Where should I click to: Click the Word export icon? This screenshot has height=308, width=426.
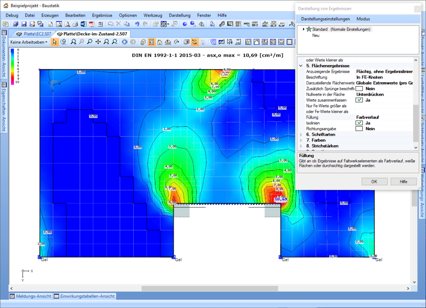(x=83, y=24)
